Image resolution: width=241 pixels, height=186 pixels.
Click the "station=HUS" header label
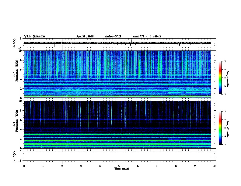tap(113, 36)
